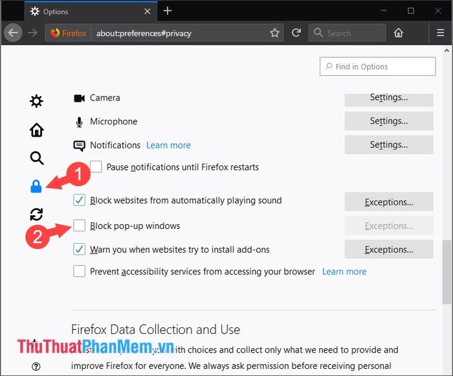Open Notifications Settings button
This screenshot has height=376, width=453.
pos(389,145)
